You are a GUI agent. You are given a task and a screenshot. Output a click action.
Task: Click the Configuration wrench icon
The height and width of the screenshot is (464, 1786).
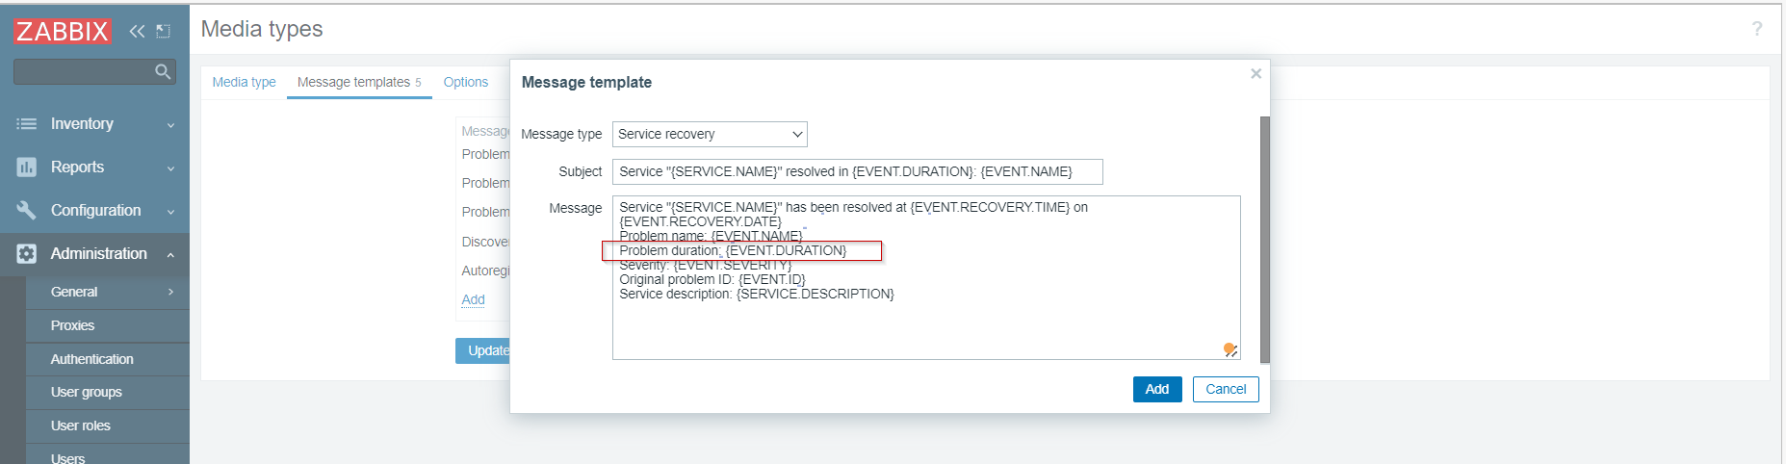click(26, 210)
